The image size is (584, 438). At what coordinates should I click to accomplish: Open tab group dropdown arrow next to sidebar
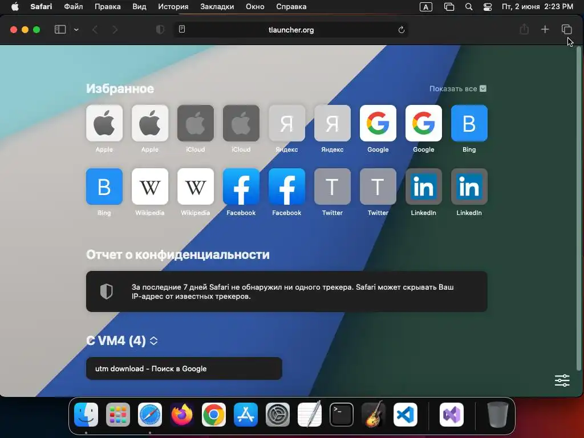tap(76, 30)
